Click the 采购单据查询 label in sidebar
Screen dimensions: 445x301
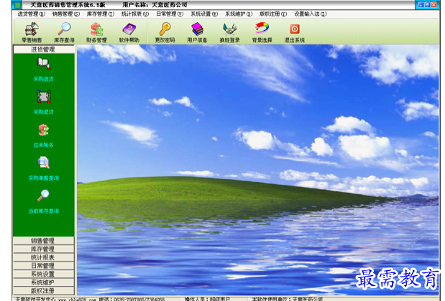click(43, 178)
